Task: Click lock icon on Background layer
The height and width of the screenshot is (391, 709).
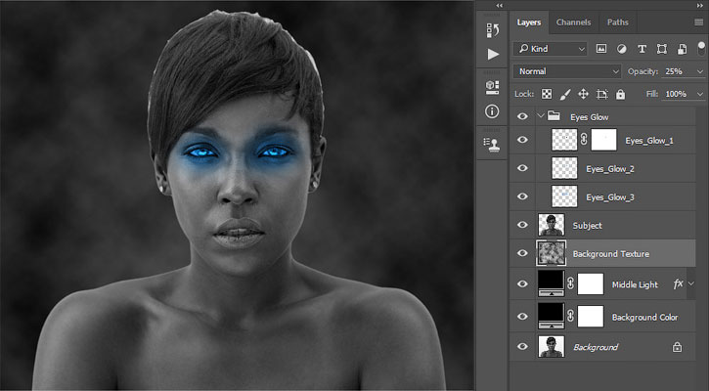Action: pos(677,347)
